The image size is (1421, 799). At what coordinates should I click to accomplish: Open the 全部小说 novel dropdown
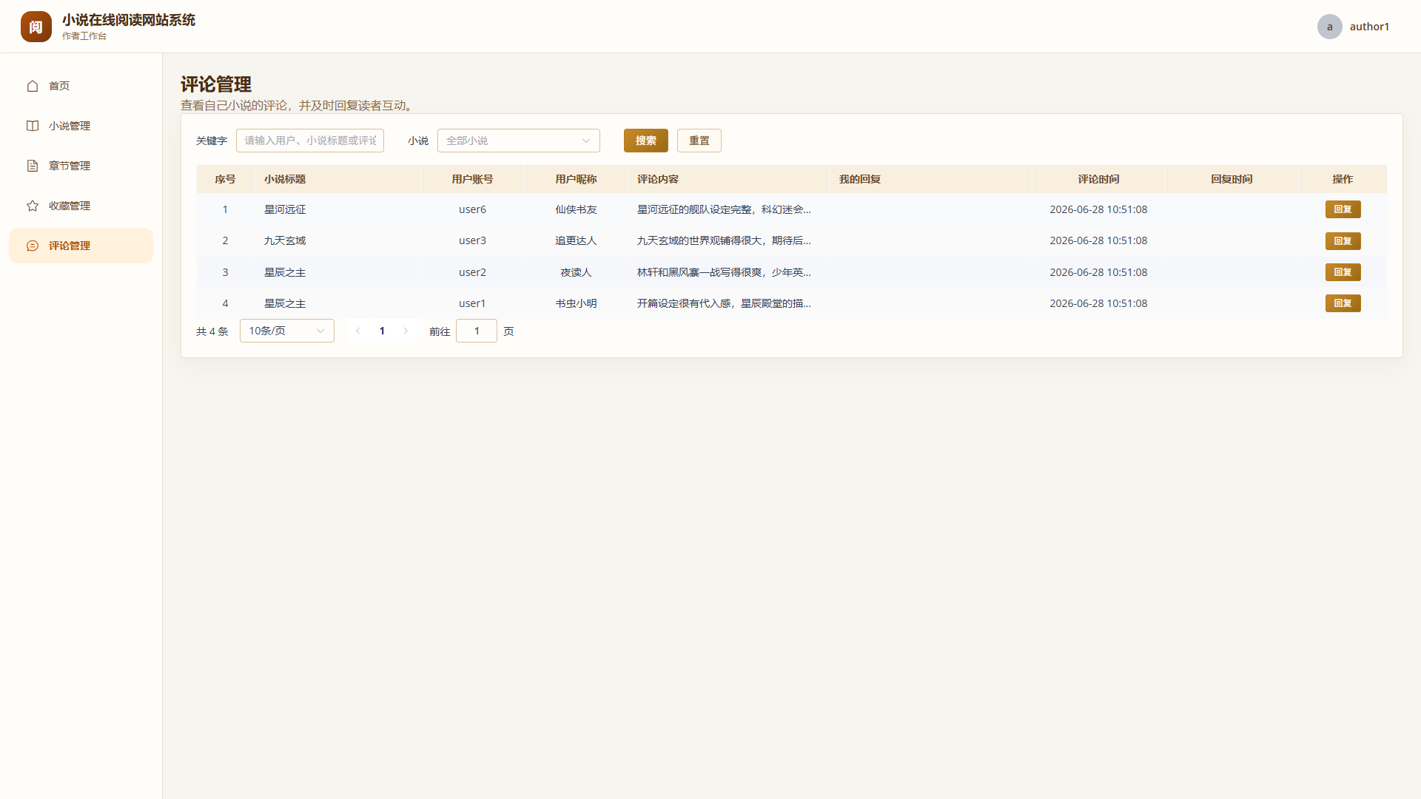(x=519, y=141)
